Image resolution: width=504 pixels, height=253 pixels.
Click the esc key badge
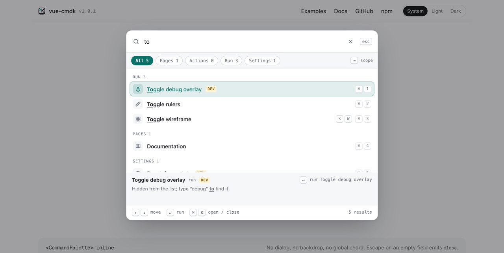tap(366, 42)
